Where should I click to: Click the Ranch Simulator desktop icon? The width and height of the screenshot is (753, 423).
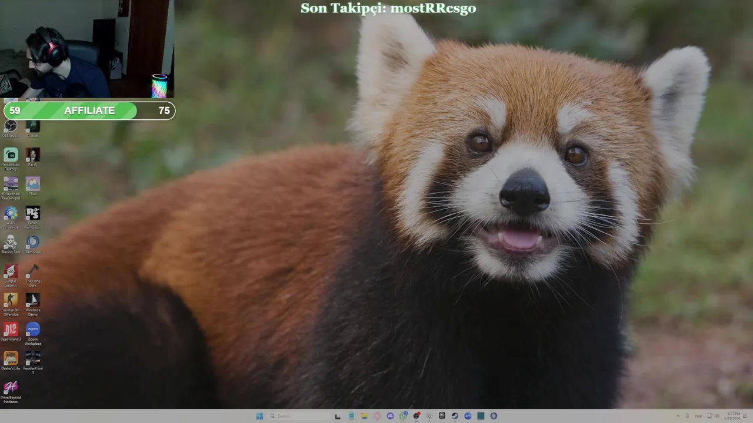pos(33,217)
